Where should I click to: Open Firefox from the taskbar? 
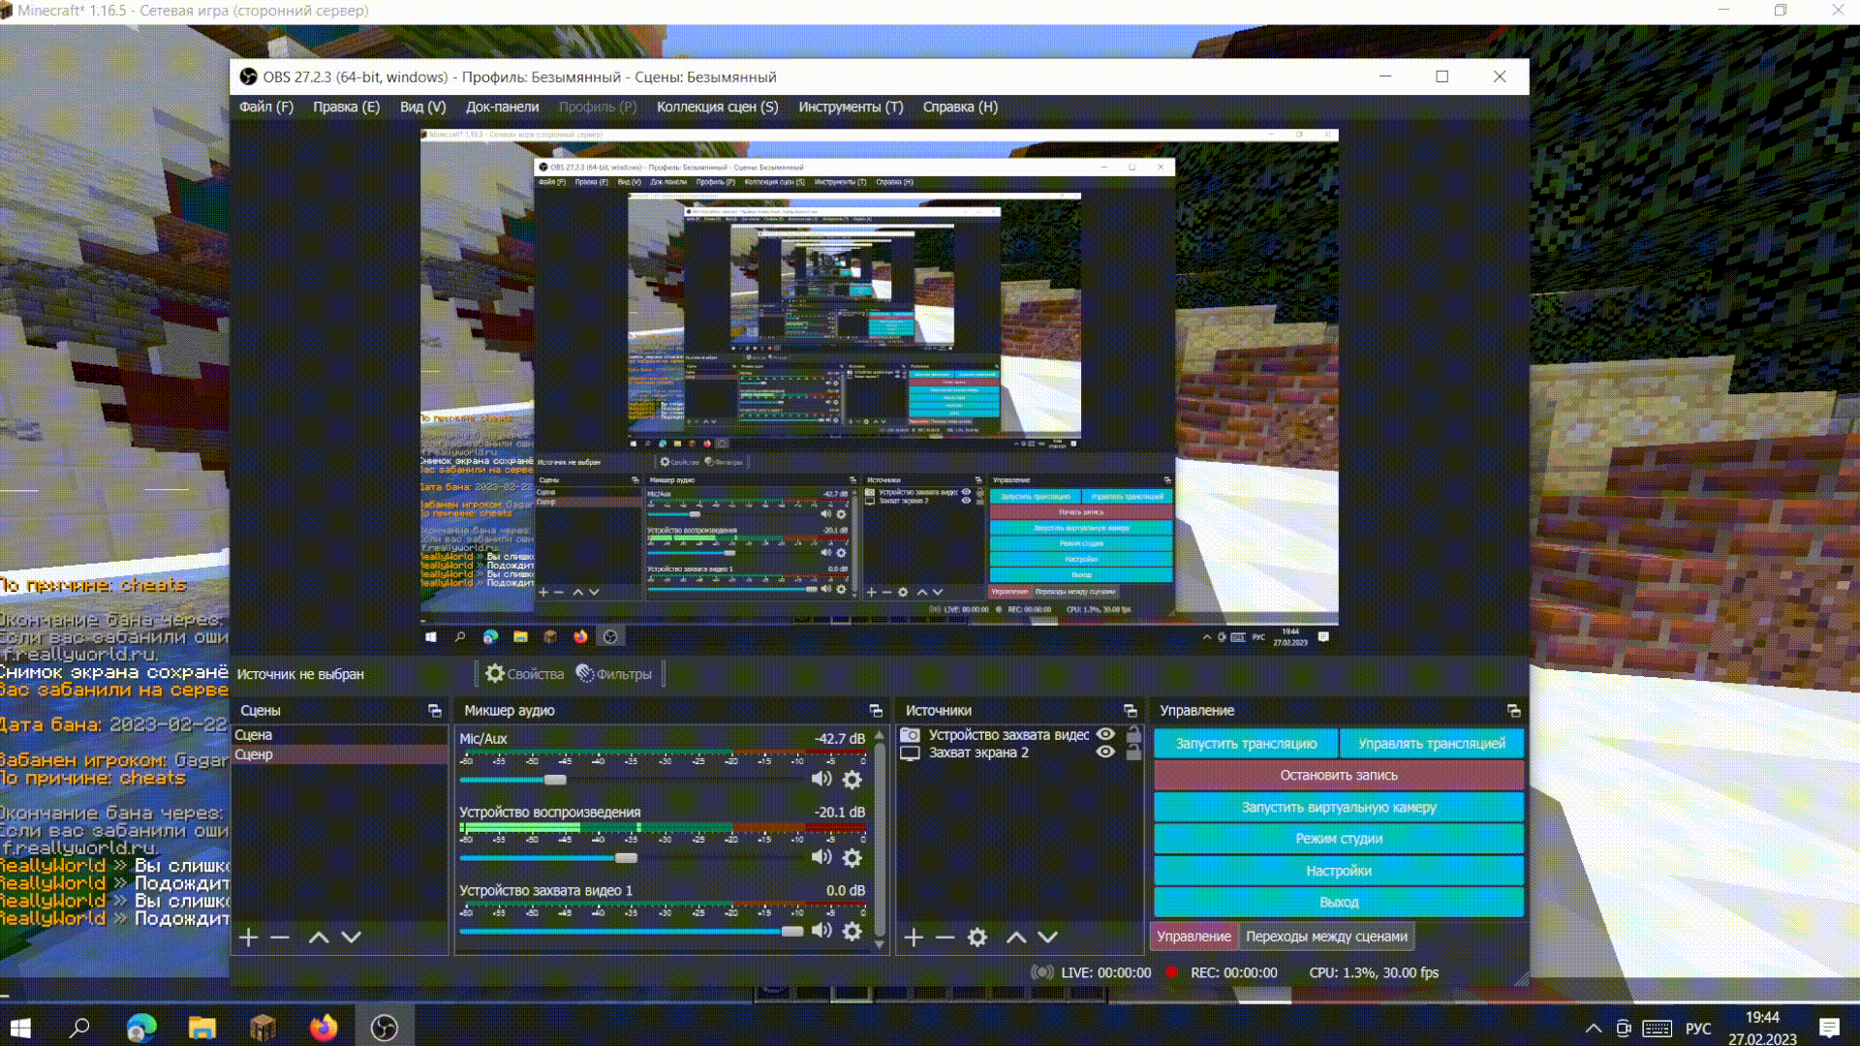(x=324, y=1028)
